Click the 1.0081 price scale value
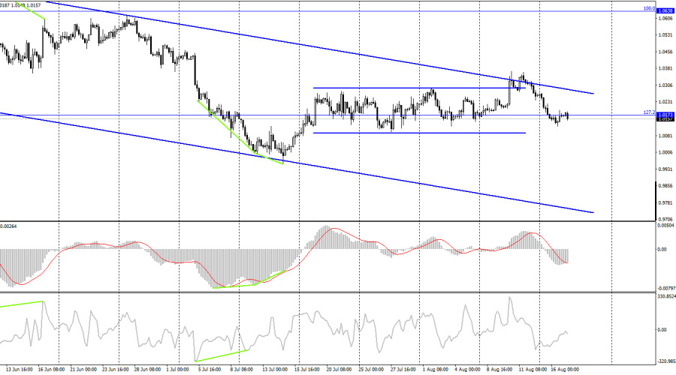Image resolution: width=676 pixels, height=375 pixels. coord(666,136)
